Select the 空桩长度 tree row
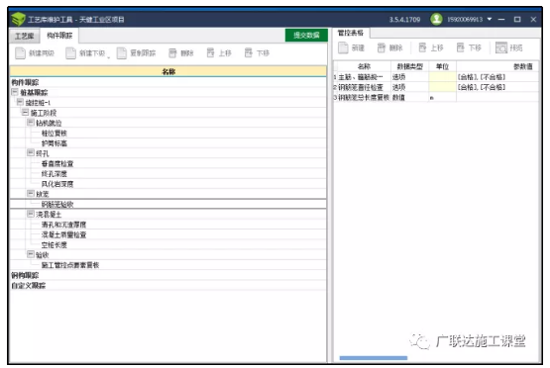 click(x=168, y=244)
